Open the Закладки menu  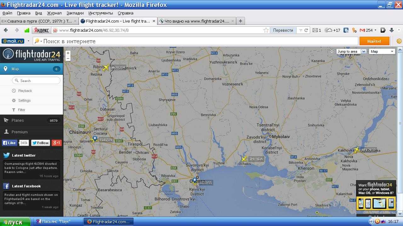tap(75, 13)
